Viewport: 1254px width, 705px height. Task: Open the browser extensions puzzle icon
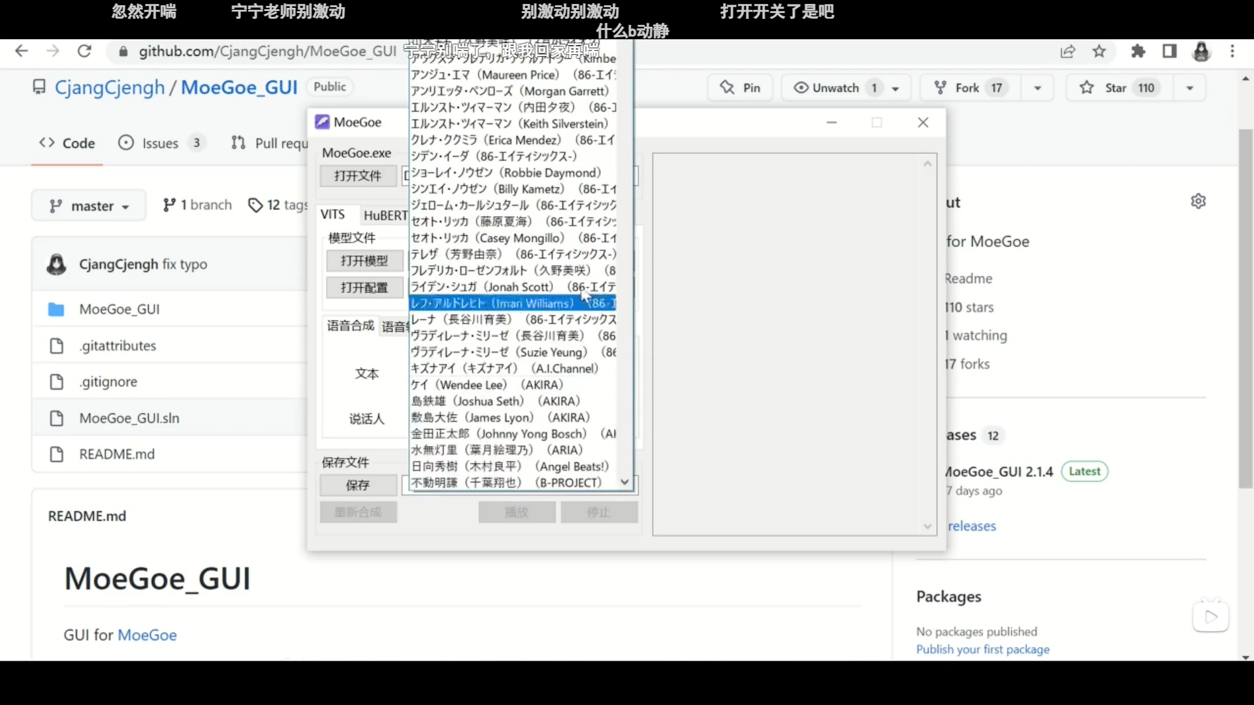click(1138, 51)
